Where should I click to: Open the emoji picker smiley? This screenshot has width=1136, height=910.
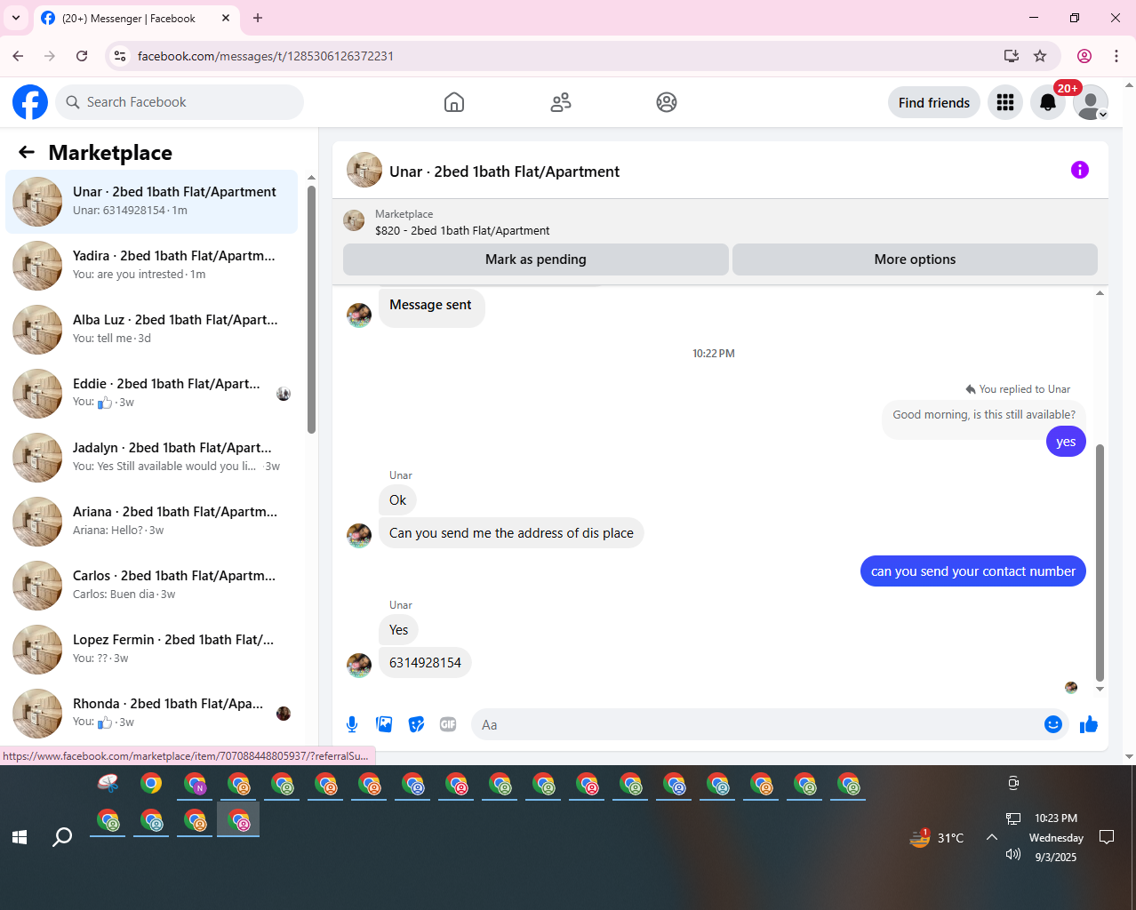click(1053, 724)
